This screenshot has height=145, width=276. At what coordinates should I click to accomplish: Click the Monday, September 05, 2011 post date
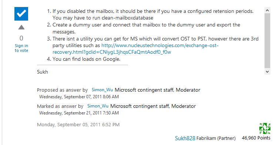point(78,124)
